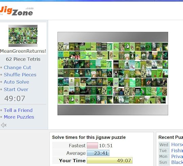Open Tell a Friend link
The width and height of the screenshot is (183, 166).
pos(18,110)
